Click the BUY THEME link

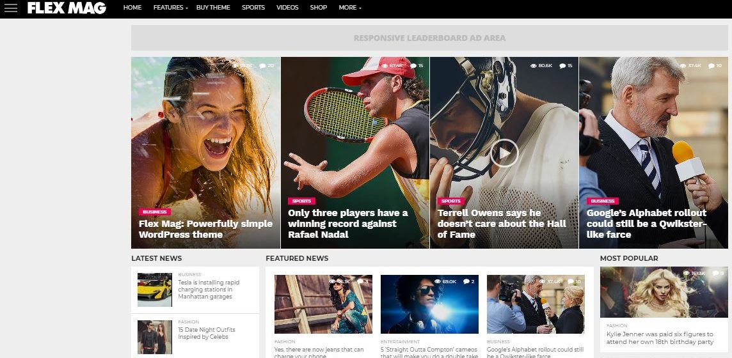[213, 8]
